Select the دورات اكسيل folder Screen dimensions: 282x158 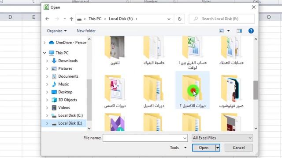(x=154, y=91)
